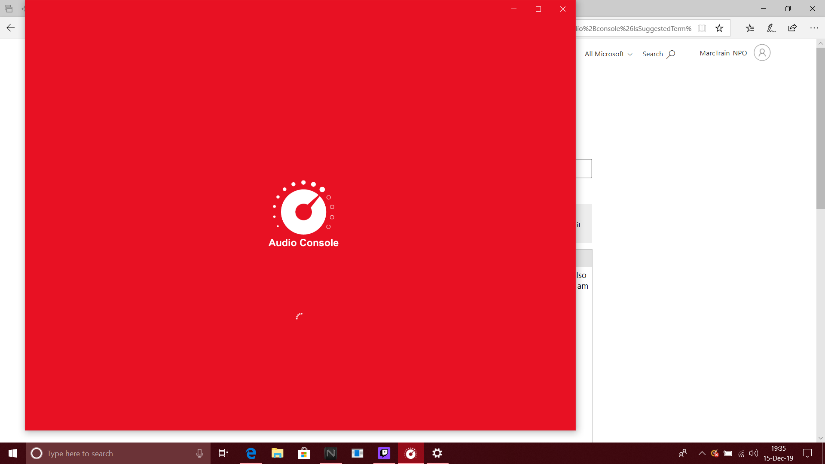This screenshot has width=825, height=464.
Task: Click the volume icon to adjust sound
Action: tap(754, 453)
